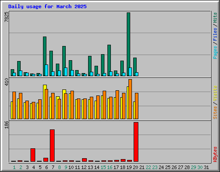Click the 7825 scale value on the left axis

(x=6, y=17)
